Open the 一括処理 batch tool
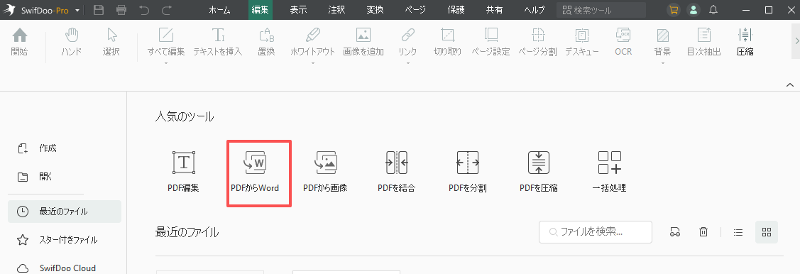The width and height of the screenshot is (800, 274). 609,172
